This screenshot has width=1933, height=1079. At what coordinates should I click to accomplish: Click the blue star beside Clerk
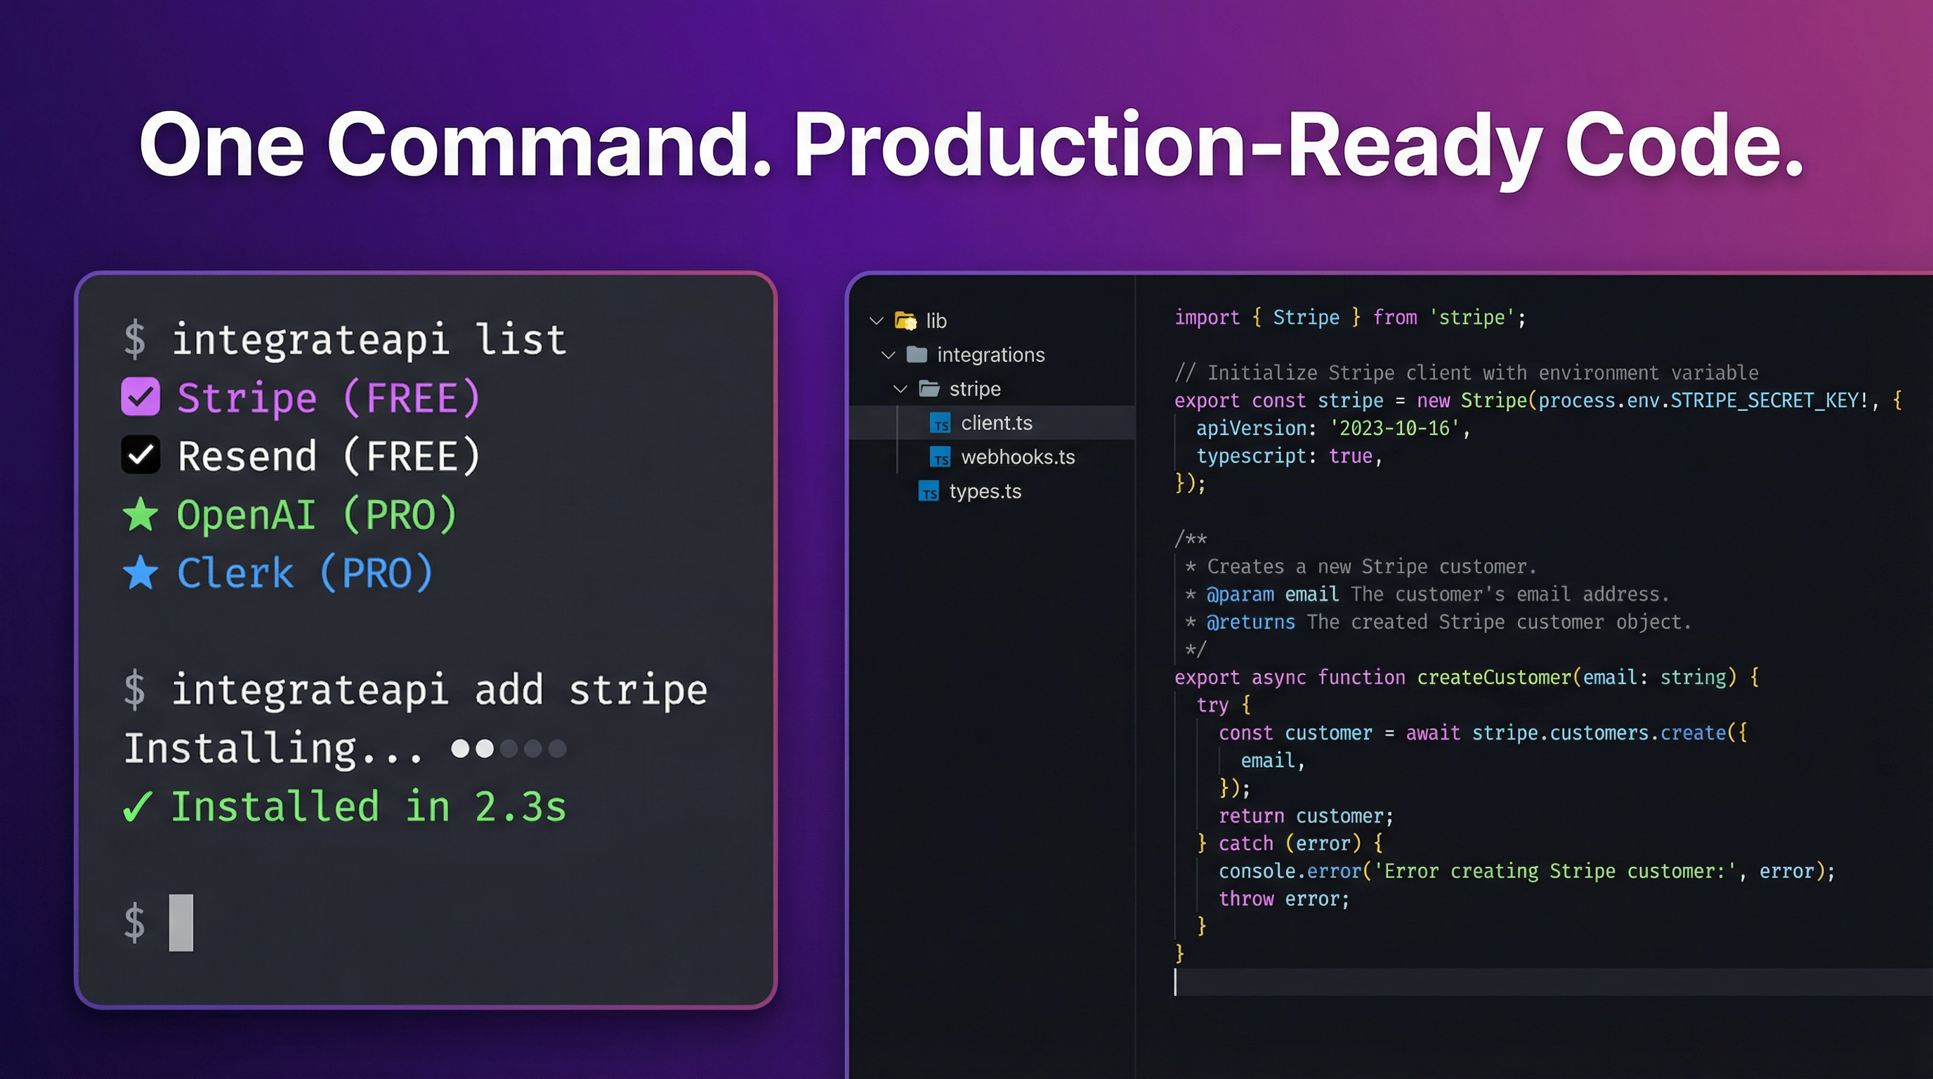pos(140,573)
